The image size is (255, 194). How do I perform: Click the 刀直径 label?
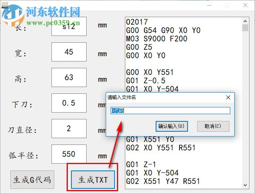22,130
